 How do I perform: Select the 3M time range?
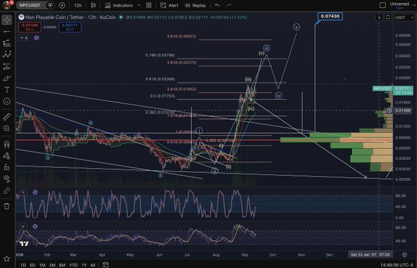[52, 265]
